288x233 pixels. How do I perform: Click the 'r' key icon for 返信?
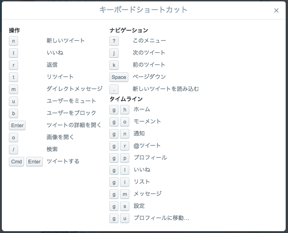coord(13,65)
